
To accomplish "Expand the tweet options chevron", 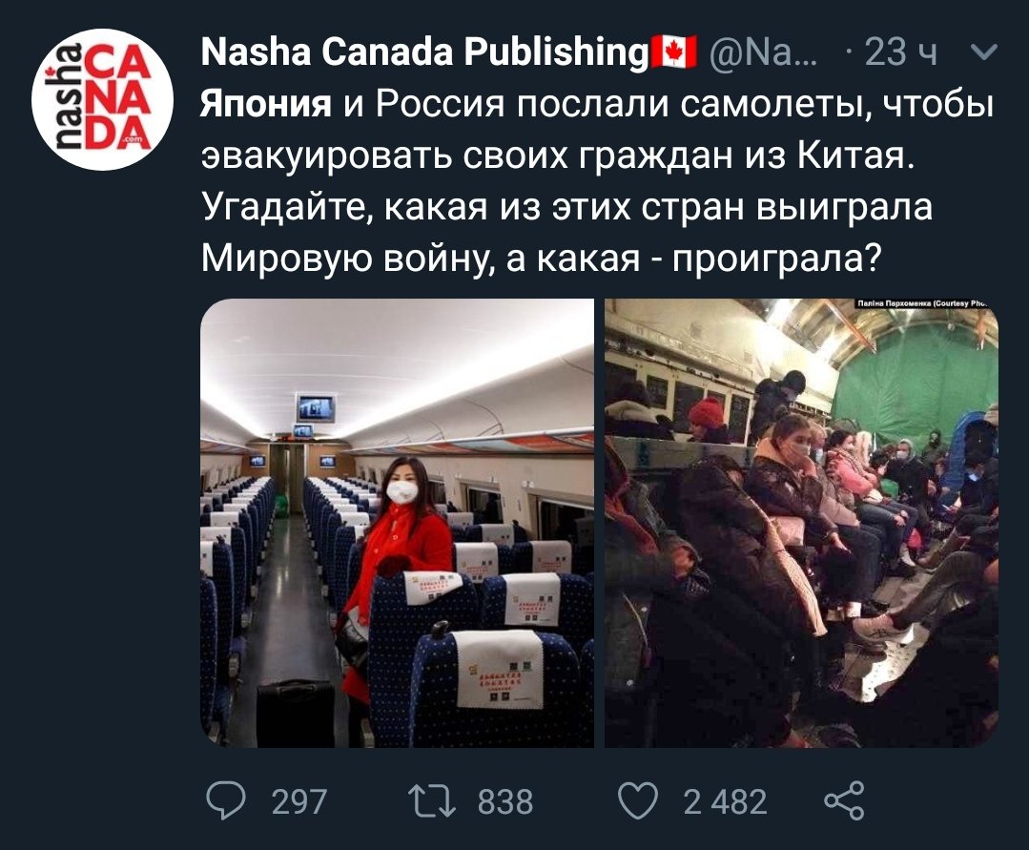I will pyautogui.click(x=984, y=52).
